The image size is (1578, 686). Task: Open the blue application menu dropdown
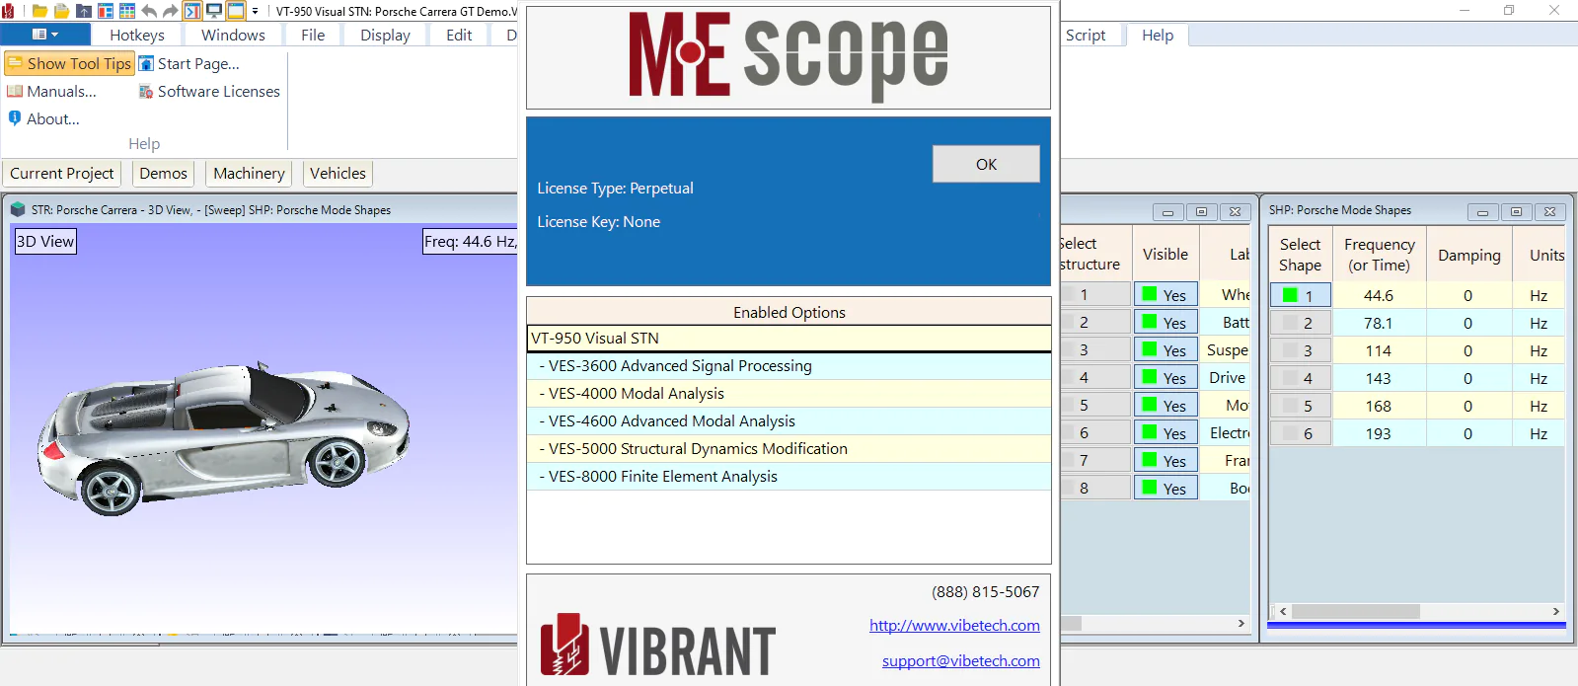tap(45, 35)
